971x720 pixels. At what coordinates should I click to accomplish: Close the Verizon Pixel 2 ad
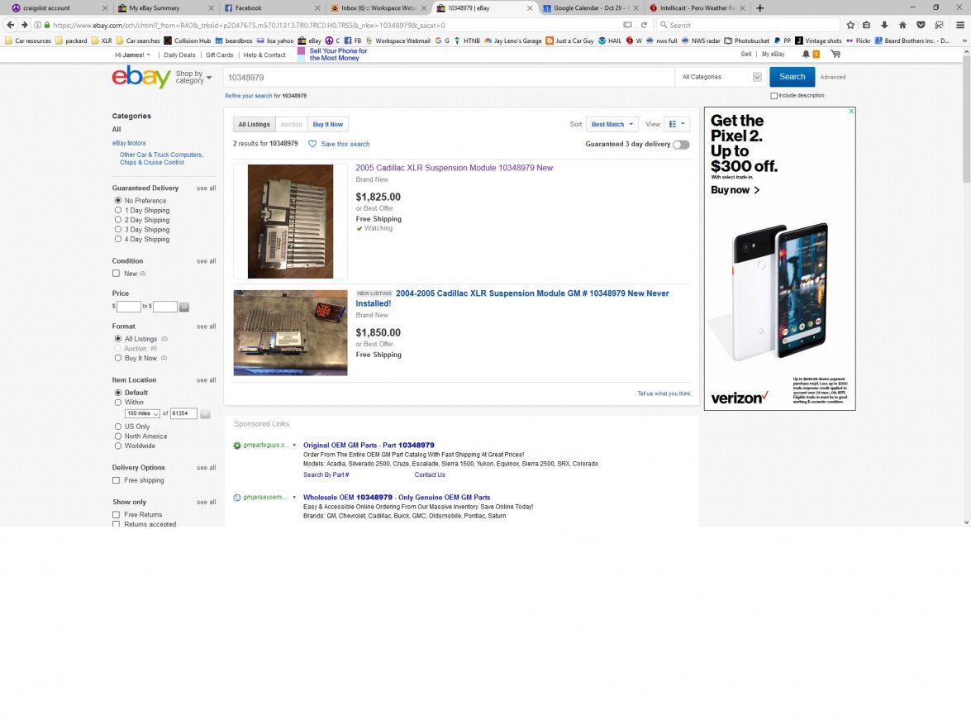(x=851, y=111)
